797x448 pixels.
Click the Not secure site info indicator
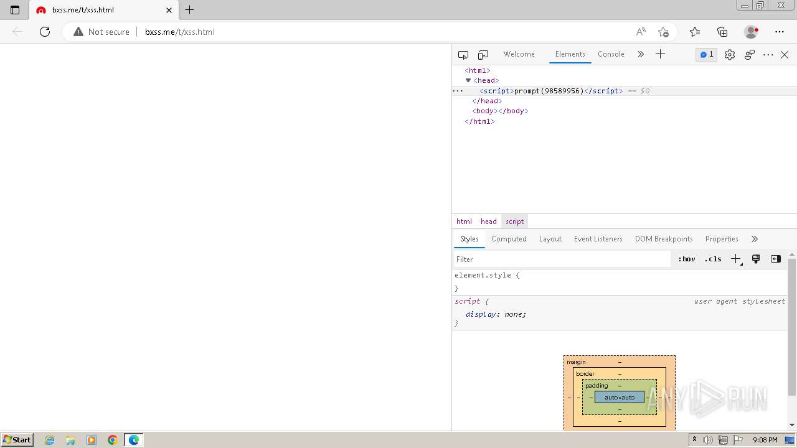click(x=101, y=32)
